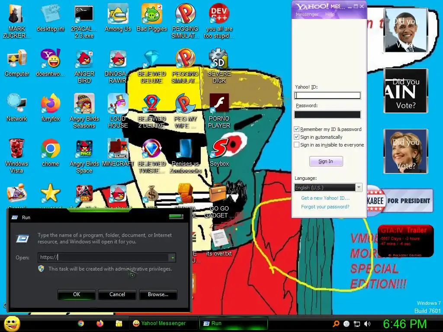
Task: Click Cancel in the Run dialog
Action: 117,294
